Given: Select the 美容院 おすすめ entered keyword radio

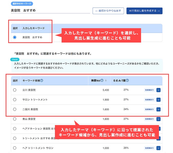Looking at the screenshot, I should point(15,37).
